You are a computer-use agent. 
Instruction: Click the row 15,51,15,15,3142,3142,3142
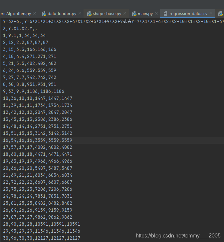38,133
